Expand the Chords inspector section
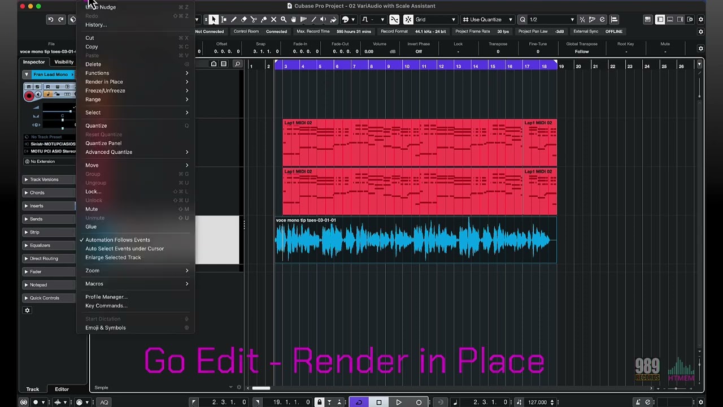Image resolution: width=723 pixels, height=407 pixels. pyautogui.click(x=48, y=193)
